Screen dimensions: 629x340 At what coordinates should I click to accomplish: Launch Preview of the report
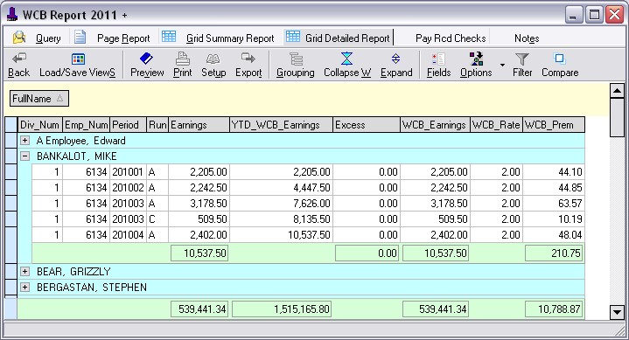point(147,65)
